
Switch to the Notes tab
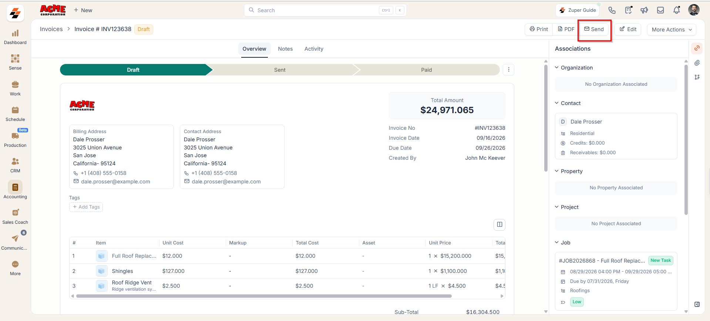click(285, 49)
